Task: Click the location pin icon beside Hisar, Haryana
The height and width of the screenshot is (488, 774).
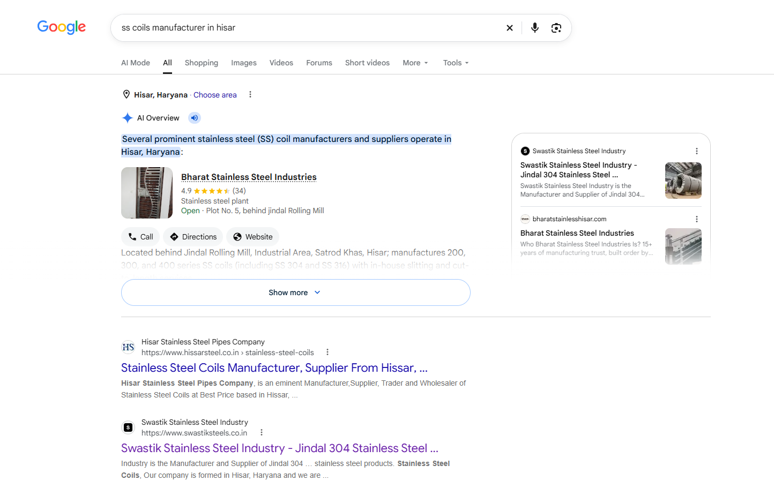Action: [126, 94]
